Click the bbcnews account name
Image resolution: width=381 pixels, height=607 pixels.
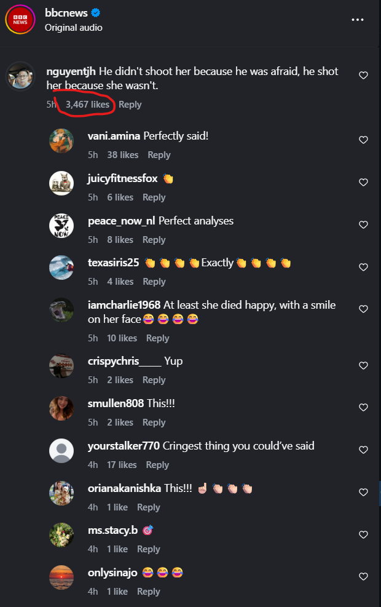[66, 13]
